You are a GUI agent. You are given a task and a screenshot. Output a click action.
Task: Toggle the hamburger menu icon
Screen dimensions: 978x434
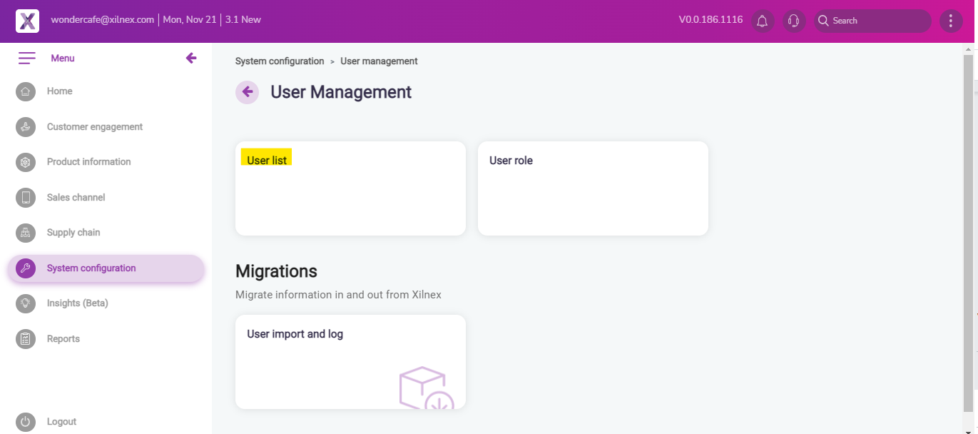pyautogui.click(x=27, y=59)
